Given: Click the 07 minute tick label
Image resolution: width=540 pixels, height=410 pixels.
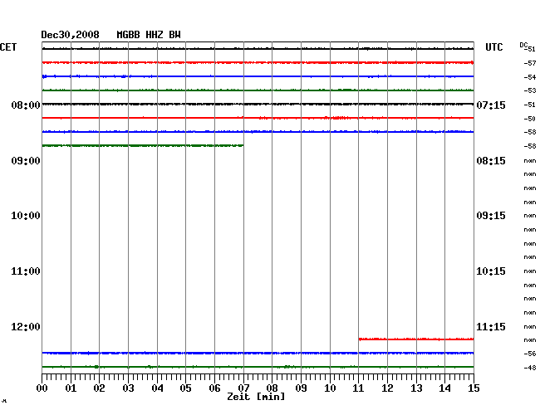Looking at the screenshot, I should point(243,388).
